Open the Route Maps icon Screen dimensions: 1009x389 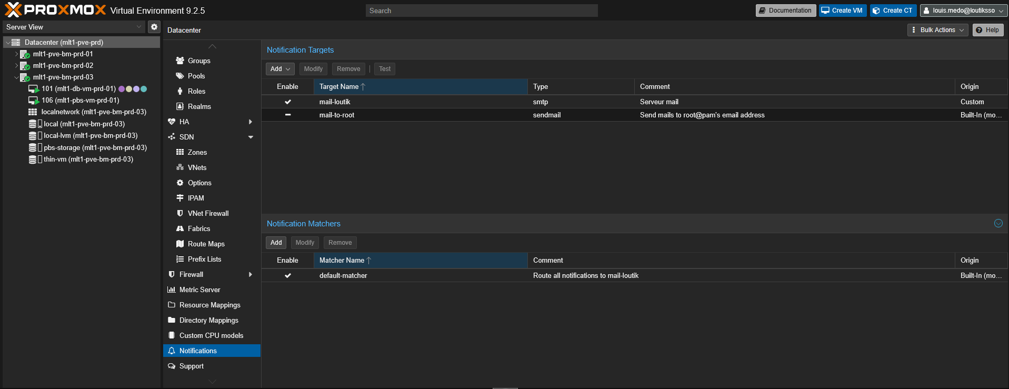[180, 244]
